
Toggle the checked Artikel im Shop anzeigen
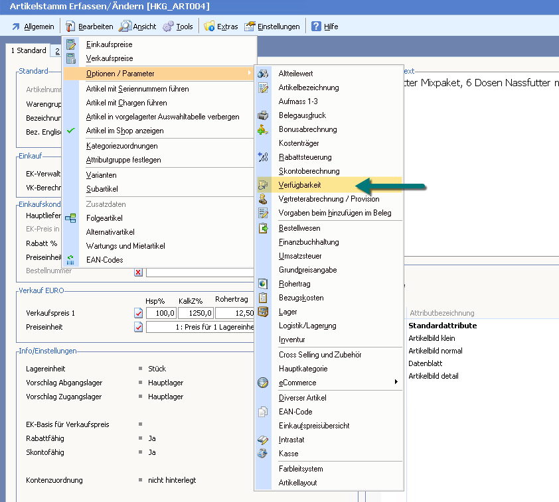coord(71,131)
